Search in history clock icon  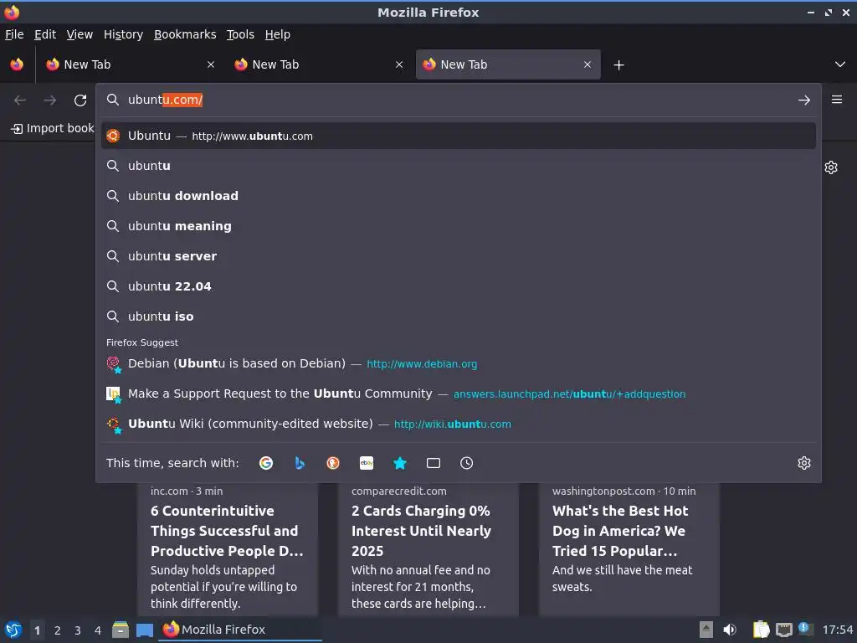[467, 463]
